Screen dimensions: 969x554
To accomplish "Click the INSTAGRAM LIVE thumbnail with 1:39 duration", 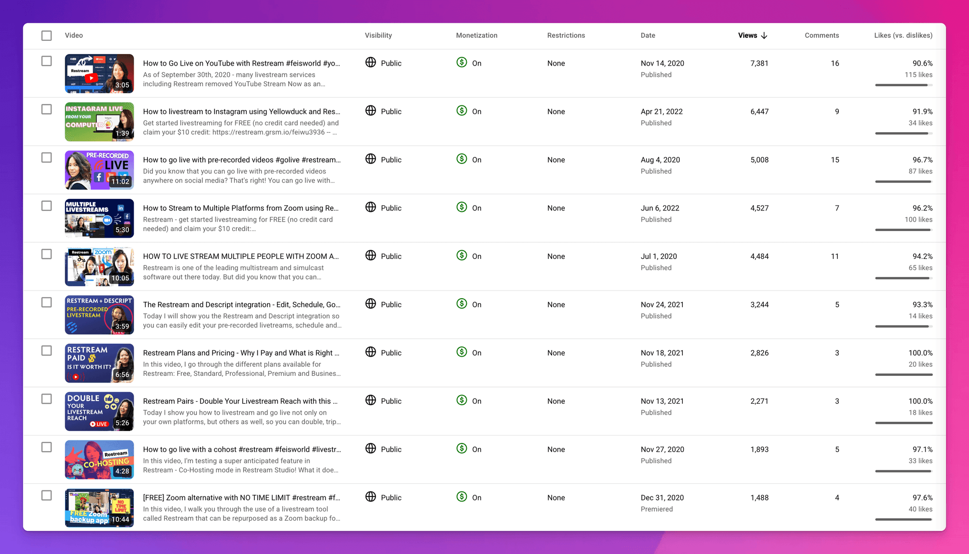I will click(x=99, y=122).
